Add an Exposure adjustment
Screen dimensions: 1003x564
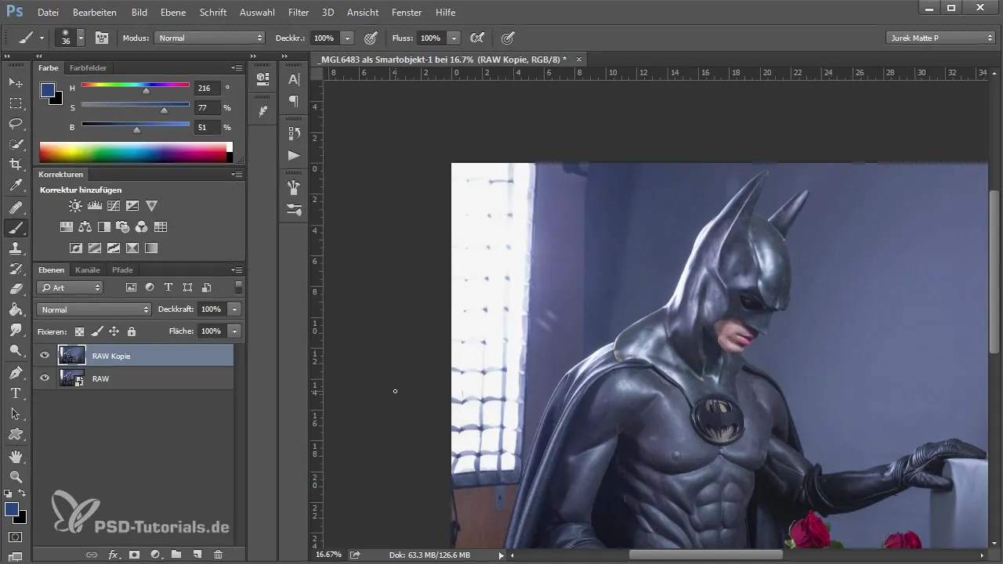click(x=132, y=206)
